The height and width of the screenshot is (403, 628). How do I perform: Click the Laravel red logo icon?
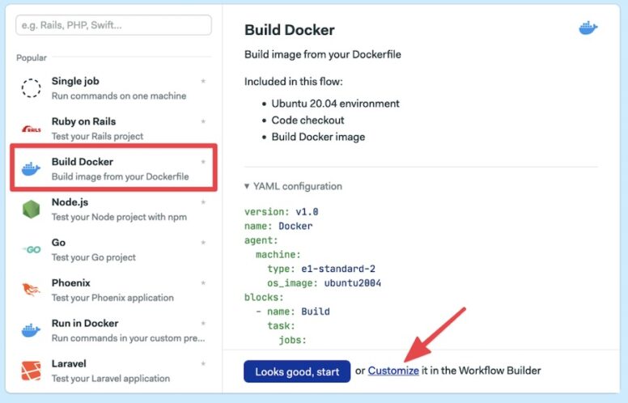31,371
